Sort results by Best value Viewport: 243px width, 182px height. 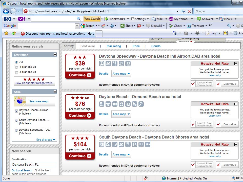[x=88, y=46]
